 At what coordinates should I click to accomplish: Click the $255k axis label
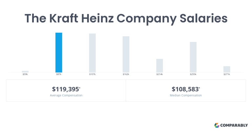click(193, 74)
